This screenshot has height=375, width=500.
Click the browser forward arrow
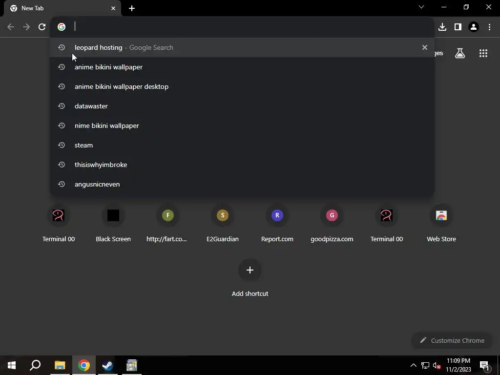[26, 27]
